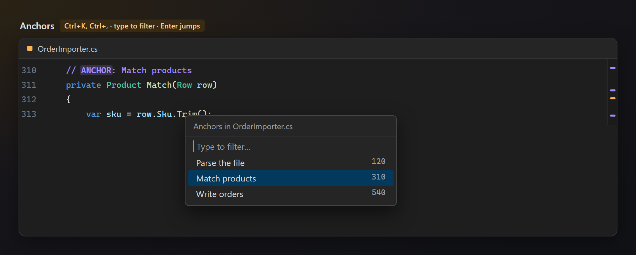The width and height of the screenshot is (636, 255).
Task: Click the orange dot icon beside OrderImporter.cs
Action: pos(30,49)
